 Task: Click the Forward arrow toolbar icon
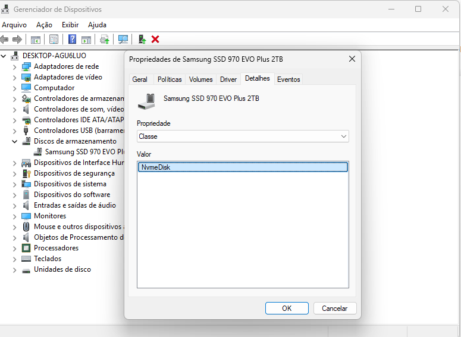tap(17, 39)
